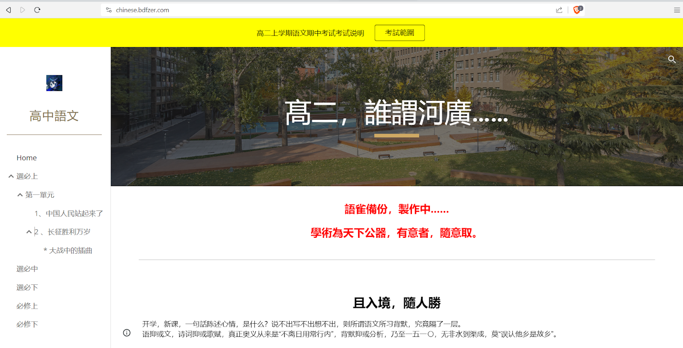Click the browser forward arrow

point(23,10)
